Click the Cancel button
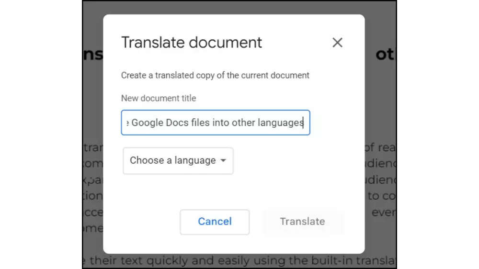 [215, 222]
